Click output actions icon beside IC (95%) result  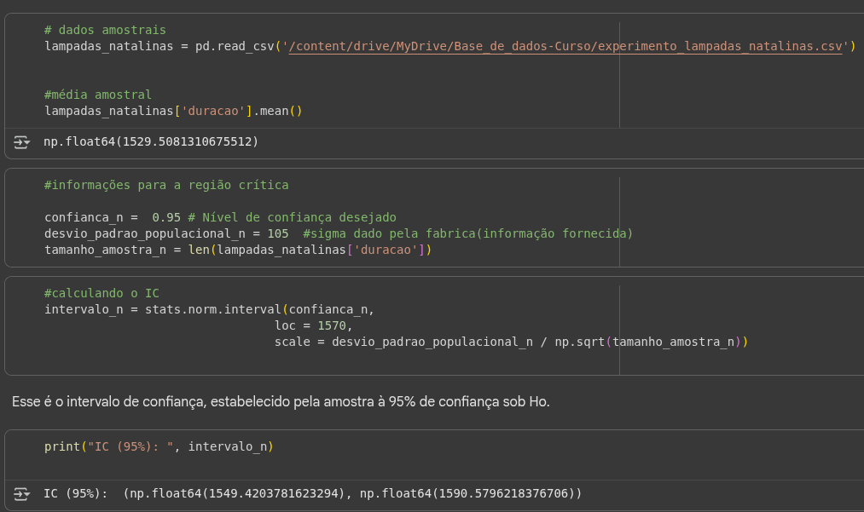pos(22,494)
